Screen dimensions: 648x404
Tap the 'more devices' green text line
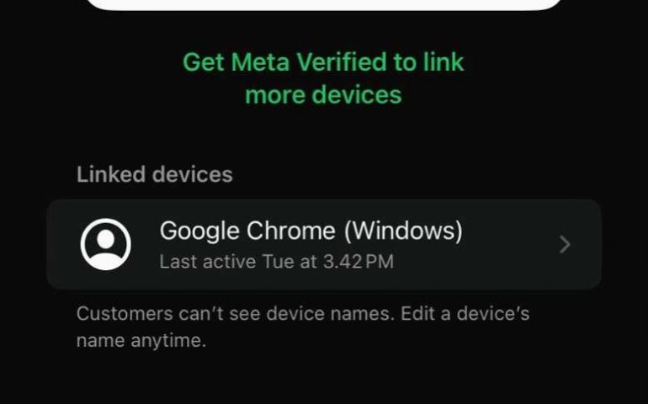pos(323,95)
